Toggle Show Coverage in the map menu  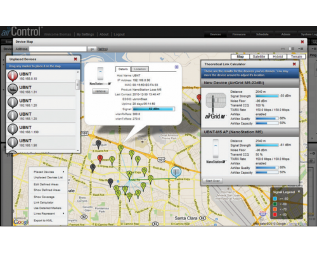44,197
